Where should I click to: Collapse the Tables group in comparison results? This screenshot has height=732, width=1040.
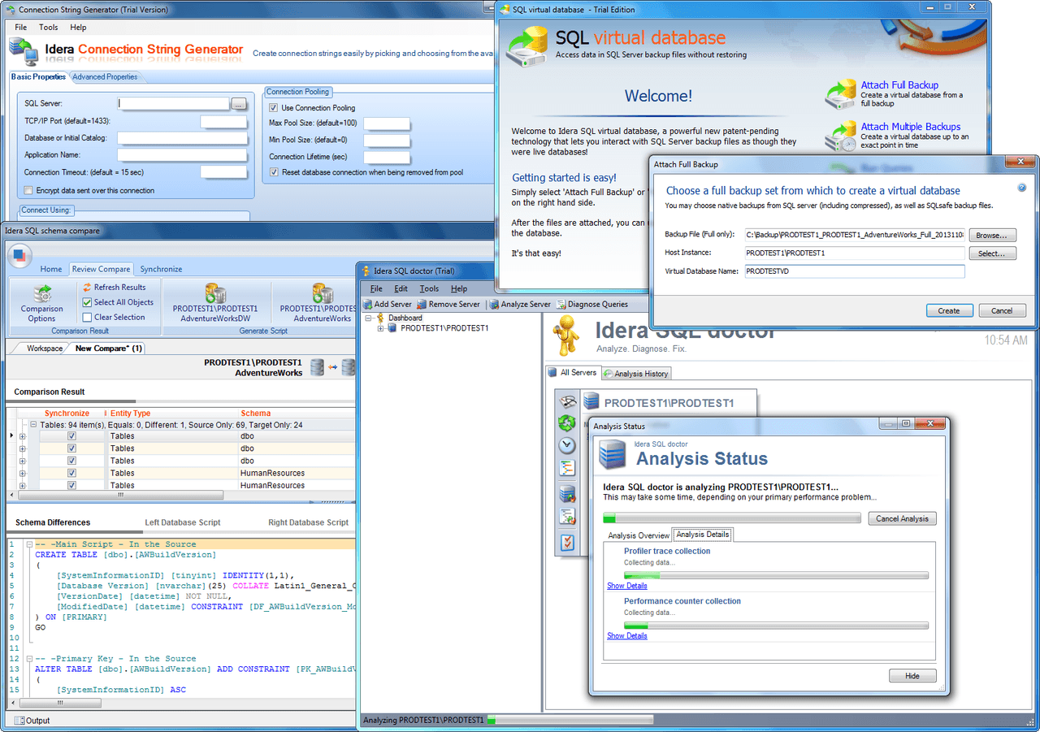33,424
